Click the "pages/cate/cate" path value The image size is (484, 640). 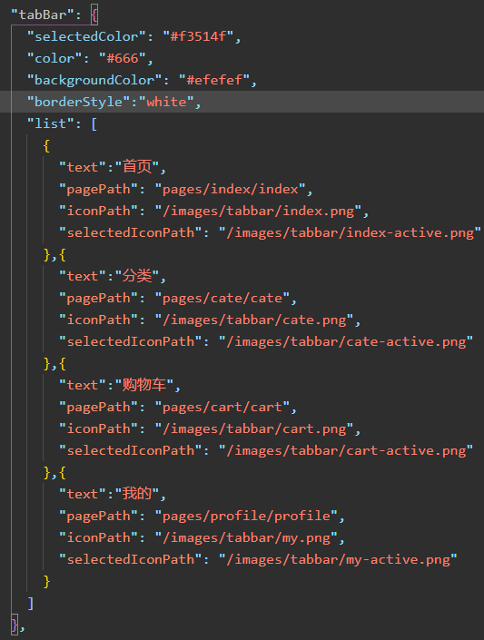tap(222, 298)
